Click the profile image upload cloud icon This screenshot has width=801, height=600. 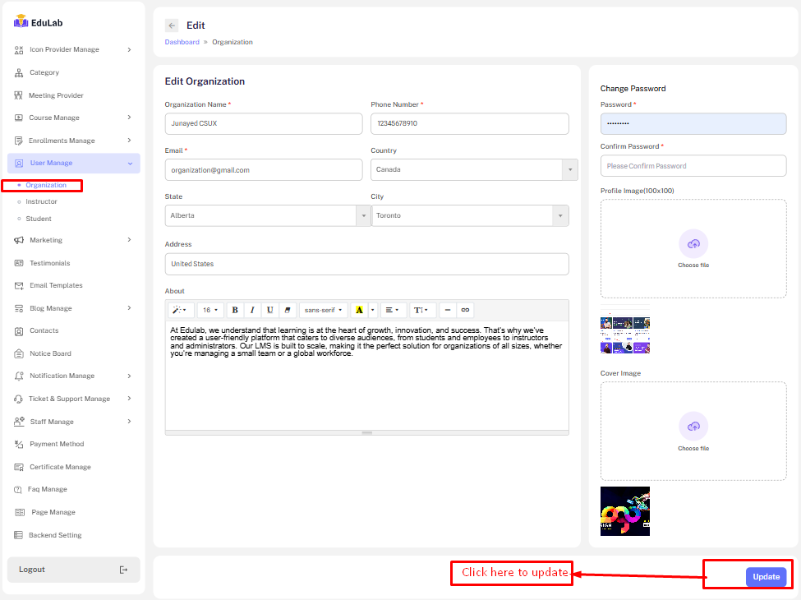(693, 243)
